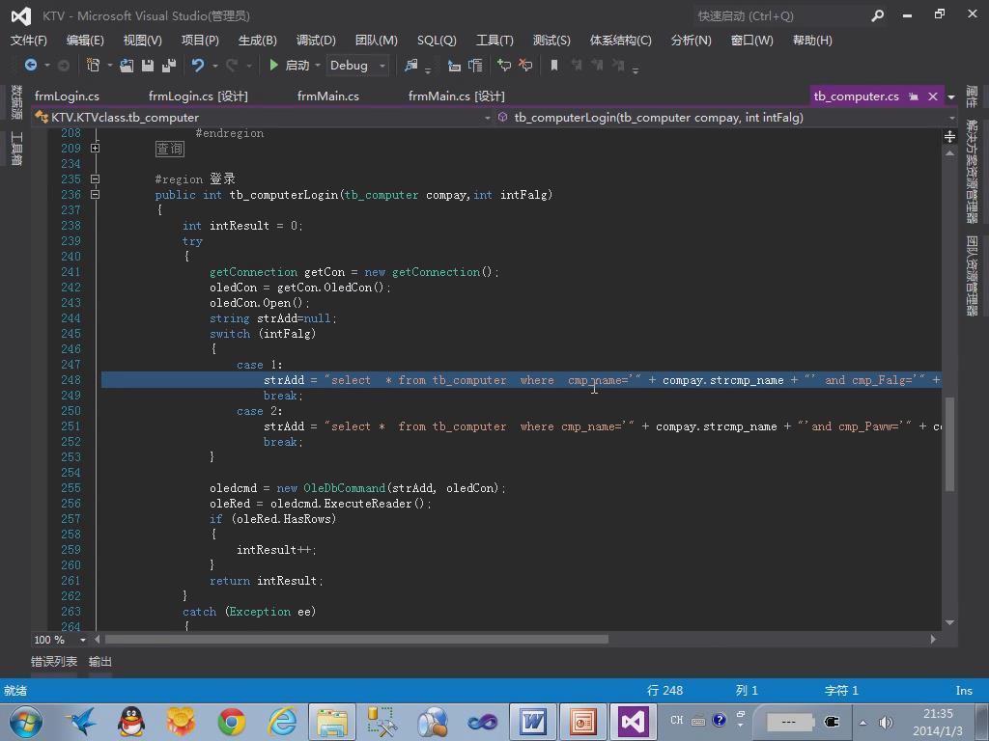Undo the last edit with the undo arrow
Screen dimensions: 989x741
tap(198, 65)
